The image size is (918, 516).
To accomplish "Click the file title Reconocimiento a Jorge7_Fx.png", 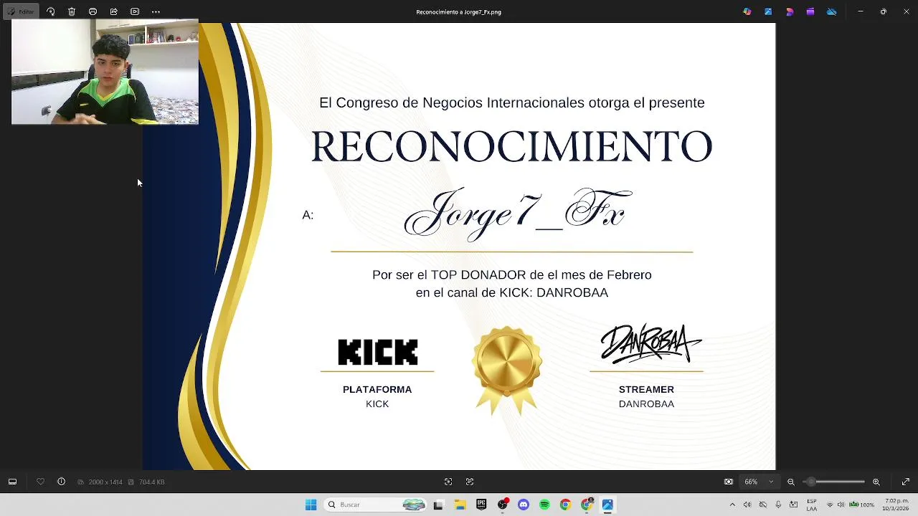I will (459, 11).
